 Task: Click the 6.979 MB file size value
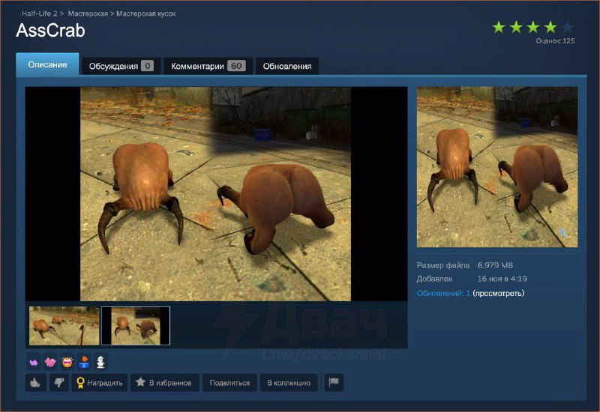pyautogui.click(x=495, y=265)
